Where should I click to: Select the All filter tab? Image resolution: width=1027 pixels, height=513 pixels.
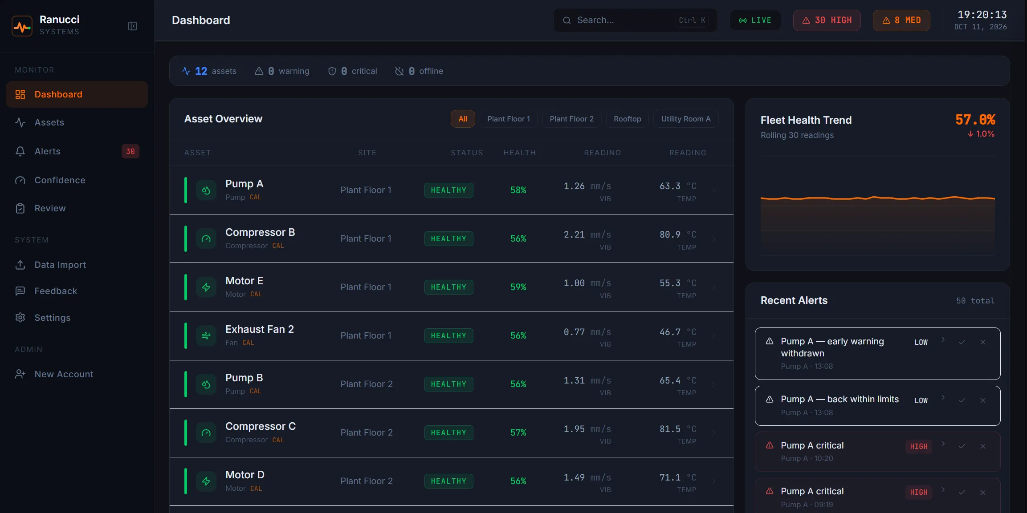[463, 119]
